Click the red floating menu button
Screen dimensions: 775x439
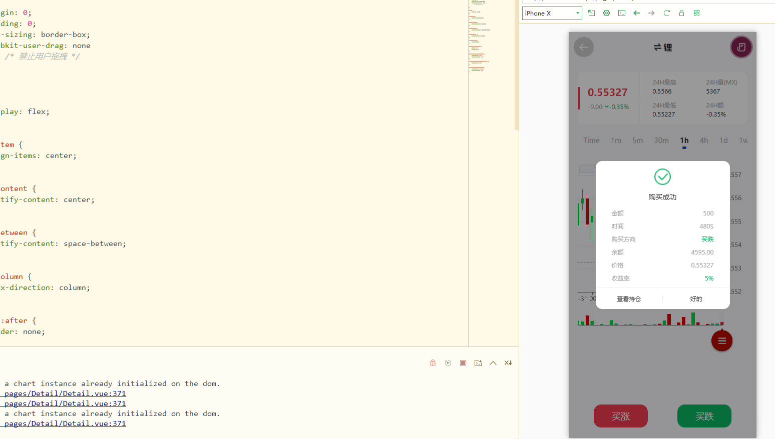coord(721,341)
